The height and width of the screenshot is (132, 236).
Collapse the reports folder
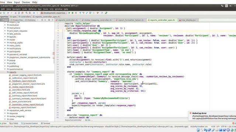[x=5, y=72]
